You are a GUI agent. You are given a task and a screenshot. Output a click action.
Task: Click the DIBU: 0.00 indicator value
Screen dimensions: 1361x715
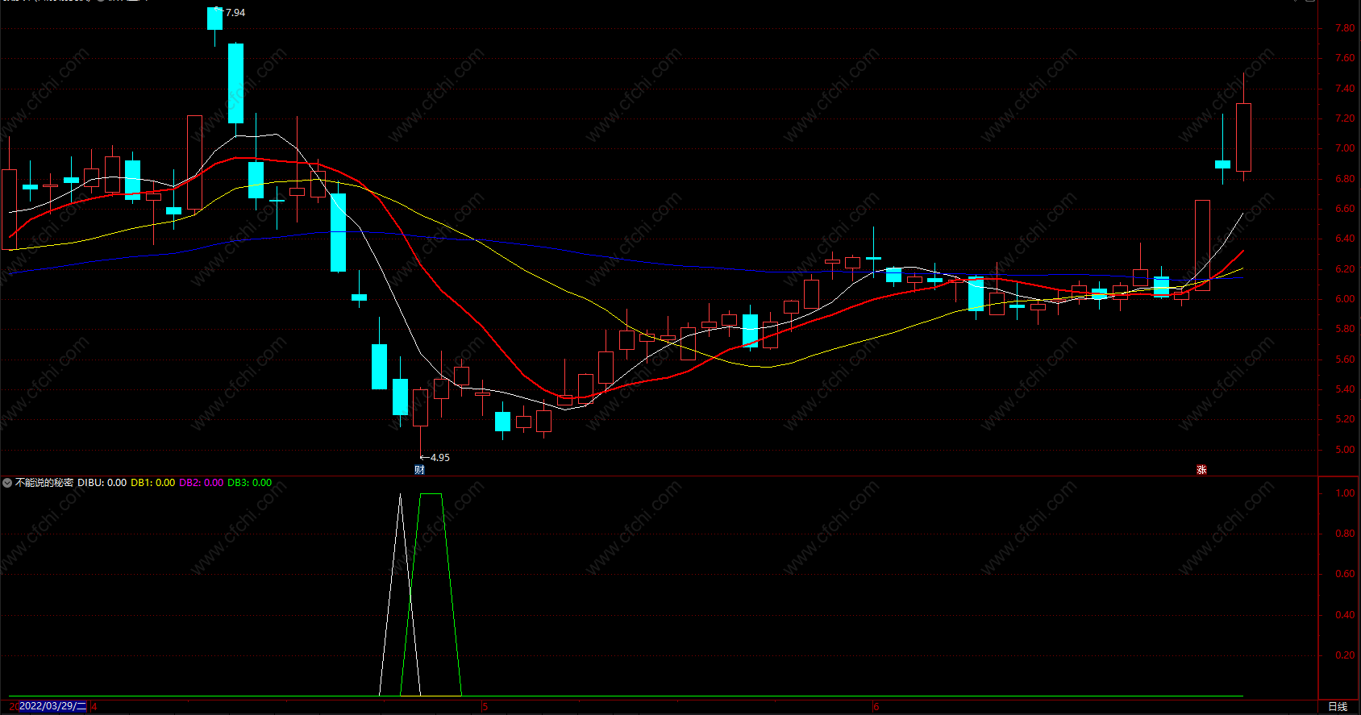click(x=102, y=483)
